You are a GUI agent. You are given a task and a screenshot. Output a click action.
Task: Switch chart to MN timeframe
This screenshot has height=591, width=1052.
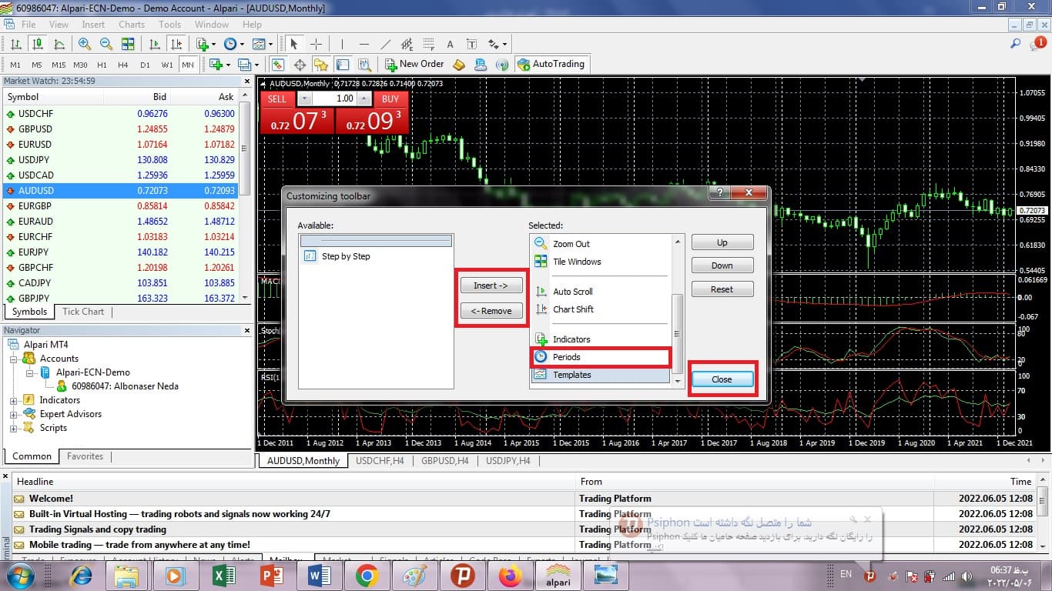[x=188, y=65]
